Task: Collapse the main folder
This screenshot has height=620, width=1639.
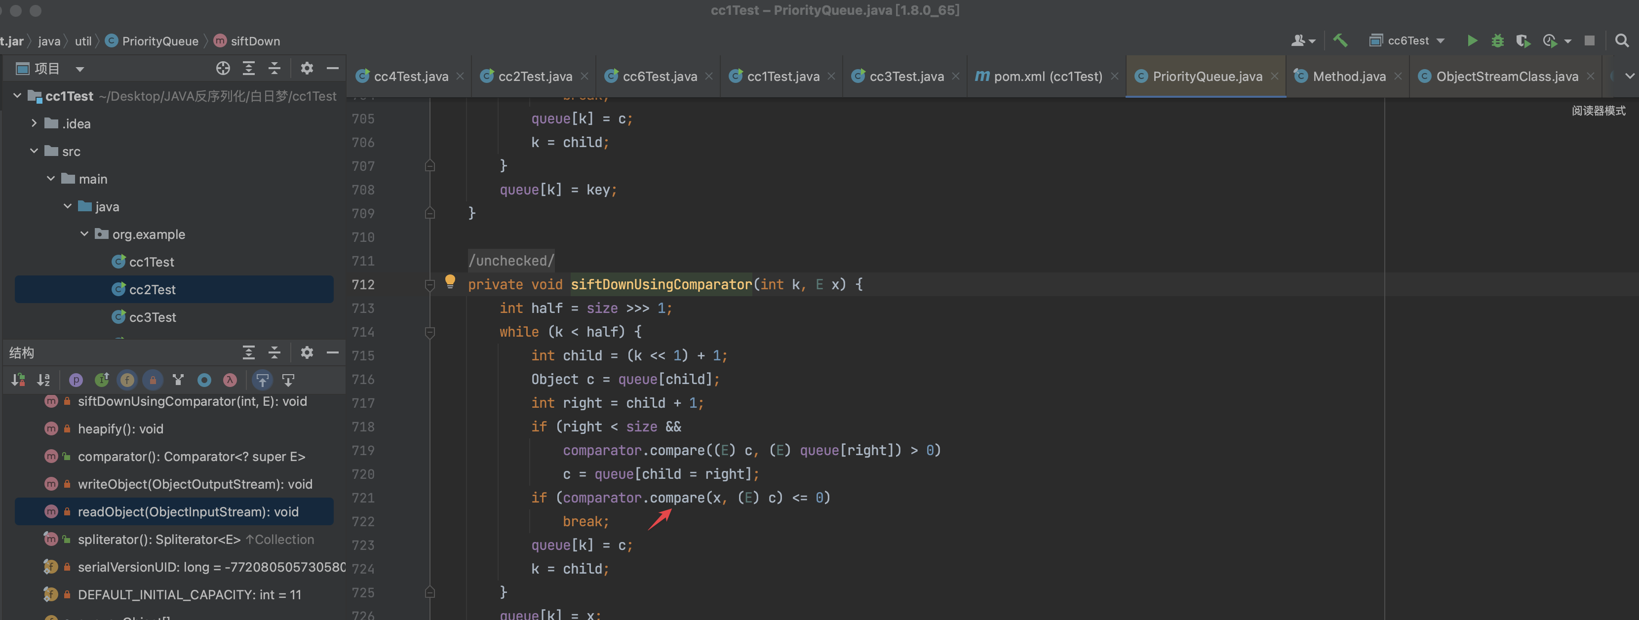Action: pos(51,179)
